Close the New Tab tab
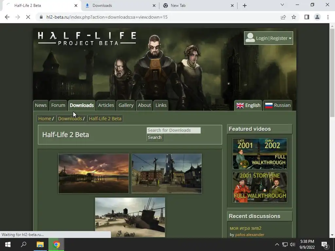 tap(232, 6)
